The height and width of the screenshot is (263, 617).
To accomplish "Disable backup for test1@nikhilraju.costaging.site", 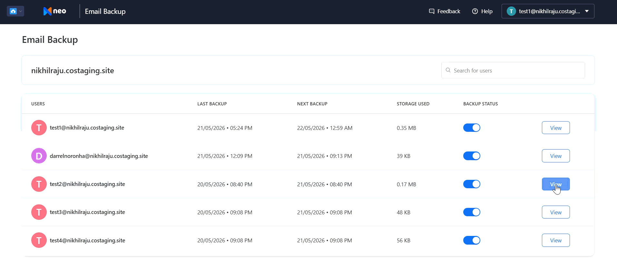I will click(x=472, y=128).
